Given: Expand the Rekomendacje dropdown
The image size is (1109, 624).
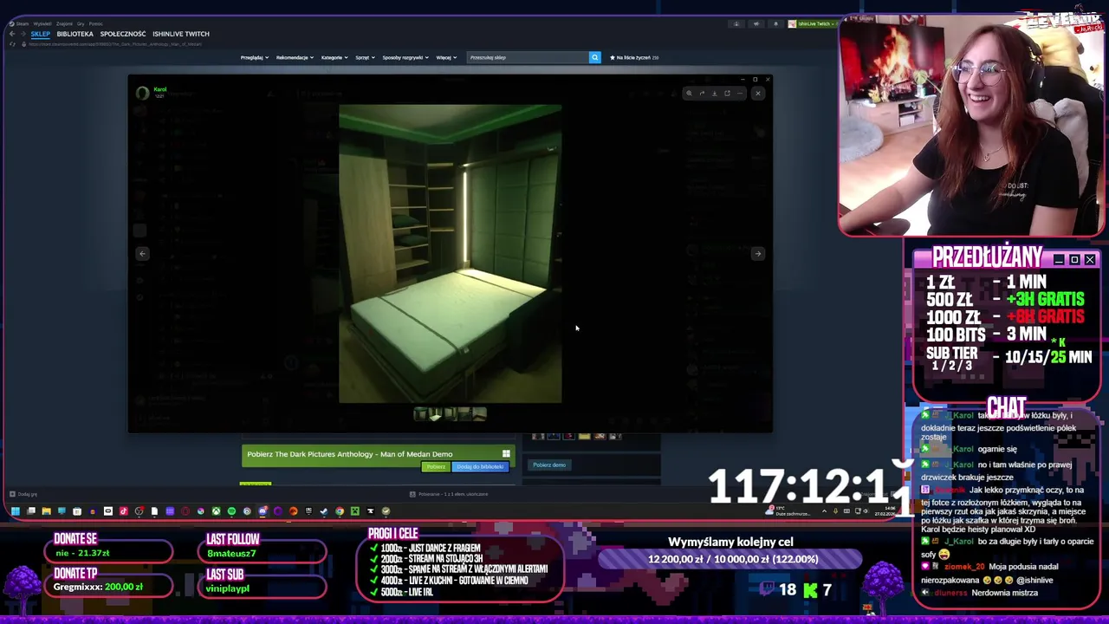Looking at the screenshot, I should pos(295,57).
